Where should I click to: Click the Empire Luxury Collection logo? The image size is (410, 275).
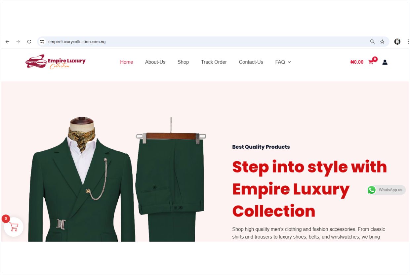56,62
